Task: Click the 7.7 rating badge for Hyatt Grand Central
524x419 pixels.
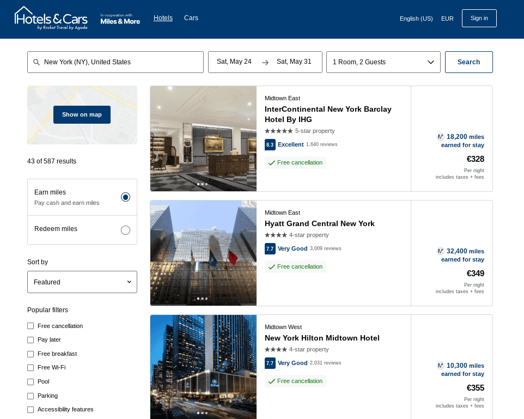Action: (x=270, y=248)
